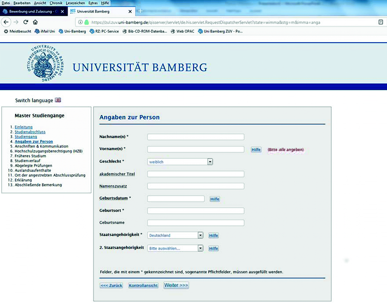The width and height of the screenshot is (387, 305).
Task: Open Meistbesucht bookmark
Action: [17, 31]
